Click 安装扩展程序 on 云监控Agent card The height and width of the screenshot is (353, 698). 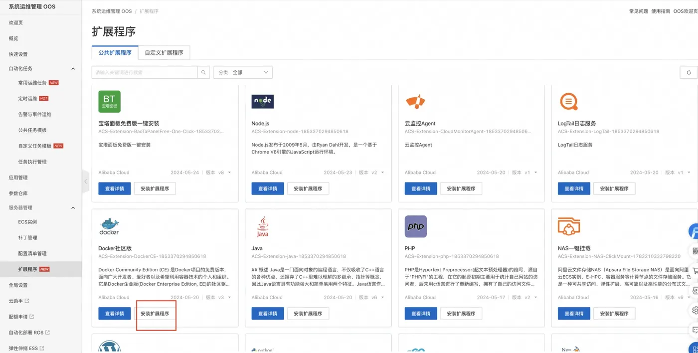pos(461,188)
